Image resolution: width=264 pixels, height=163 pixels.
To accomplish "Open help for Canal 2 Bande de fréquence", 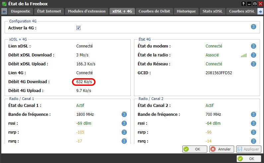I will tap(253, 114).
